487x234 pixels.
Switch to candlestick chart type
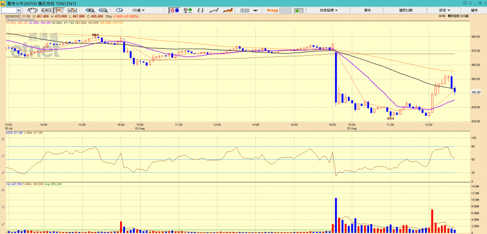tap(174, 10)
